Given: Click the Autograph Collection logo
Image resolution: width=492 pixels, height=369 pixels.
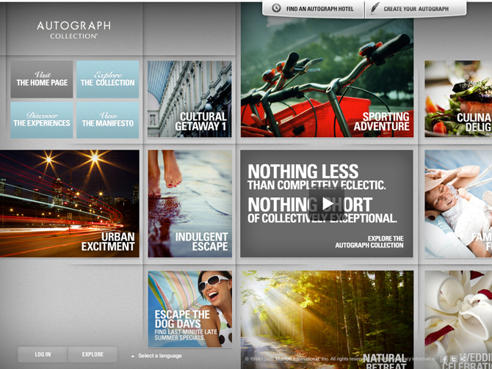Looking at the screenshot, I should coord(73,29).
